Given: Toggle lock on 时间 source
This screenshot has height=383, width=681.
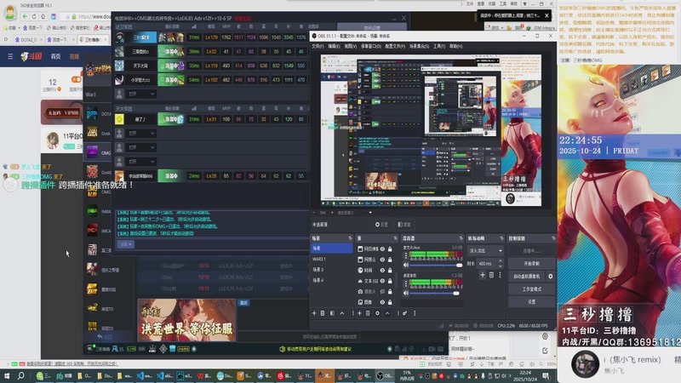Looking at the screenshot, I should pos(390,270).
